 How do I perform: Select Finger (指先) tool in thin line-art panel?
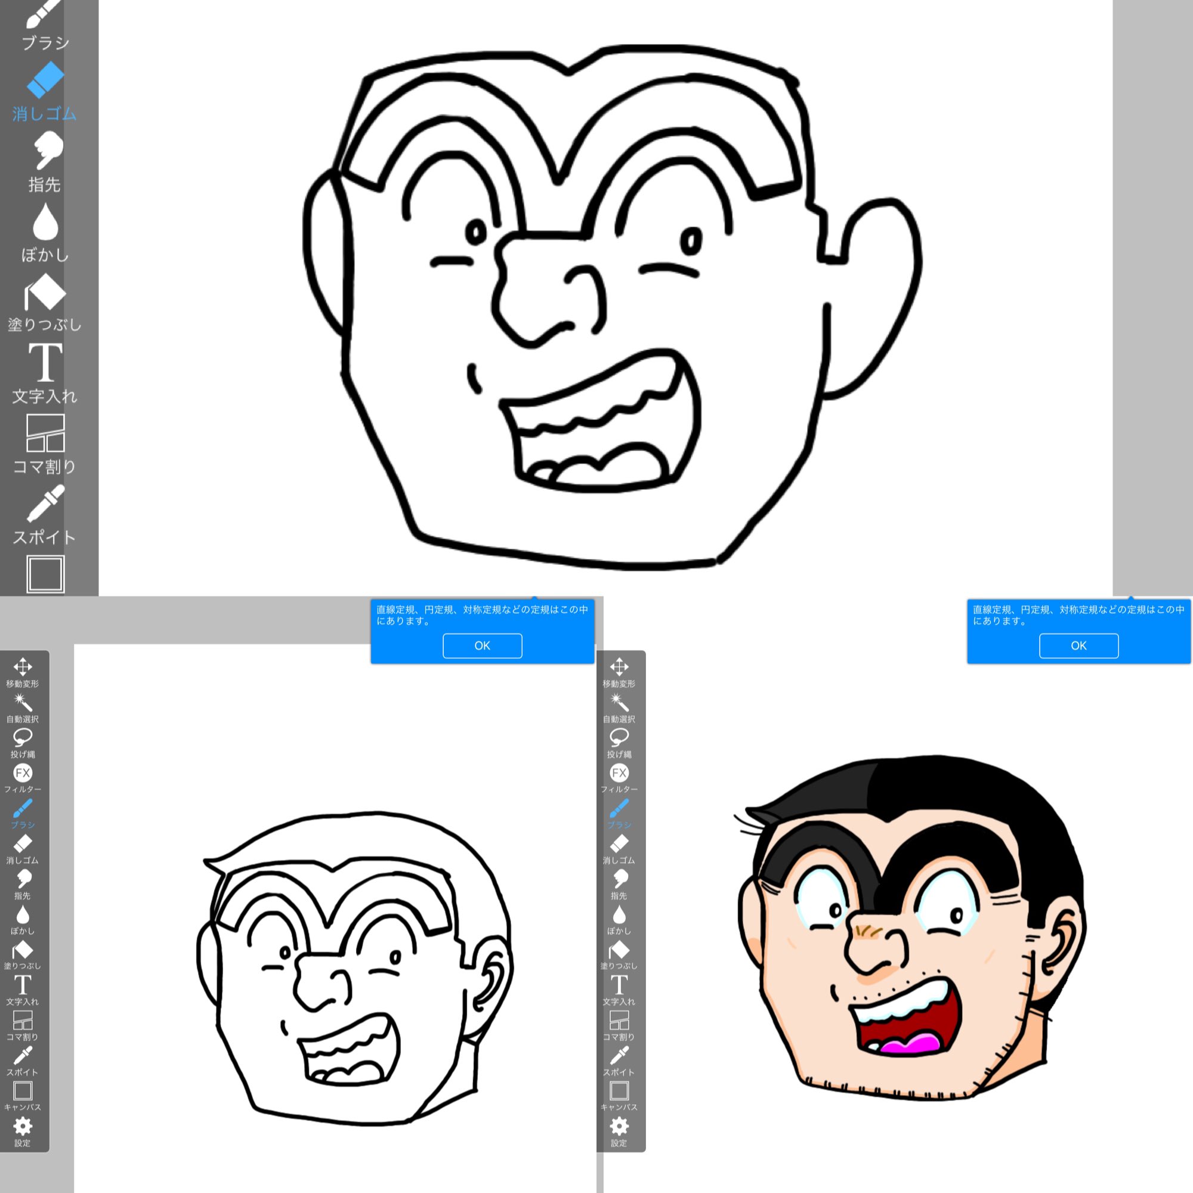click(x=23, y=884)
